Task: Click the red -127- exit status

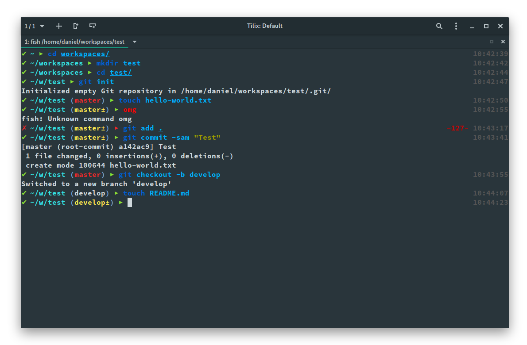Action: 457,128
